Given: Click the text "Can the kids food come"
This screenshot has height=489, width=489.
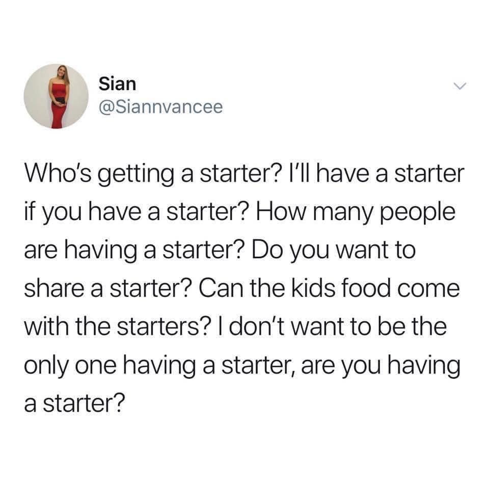Looking at the screenshot, I should 329,288.
